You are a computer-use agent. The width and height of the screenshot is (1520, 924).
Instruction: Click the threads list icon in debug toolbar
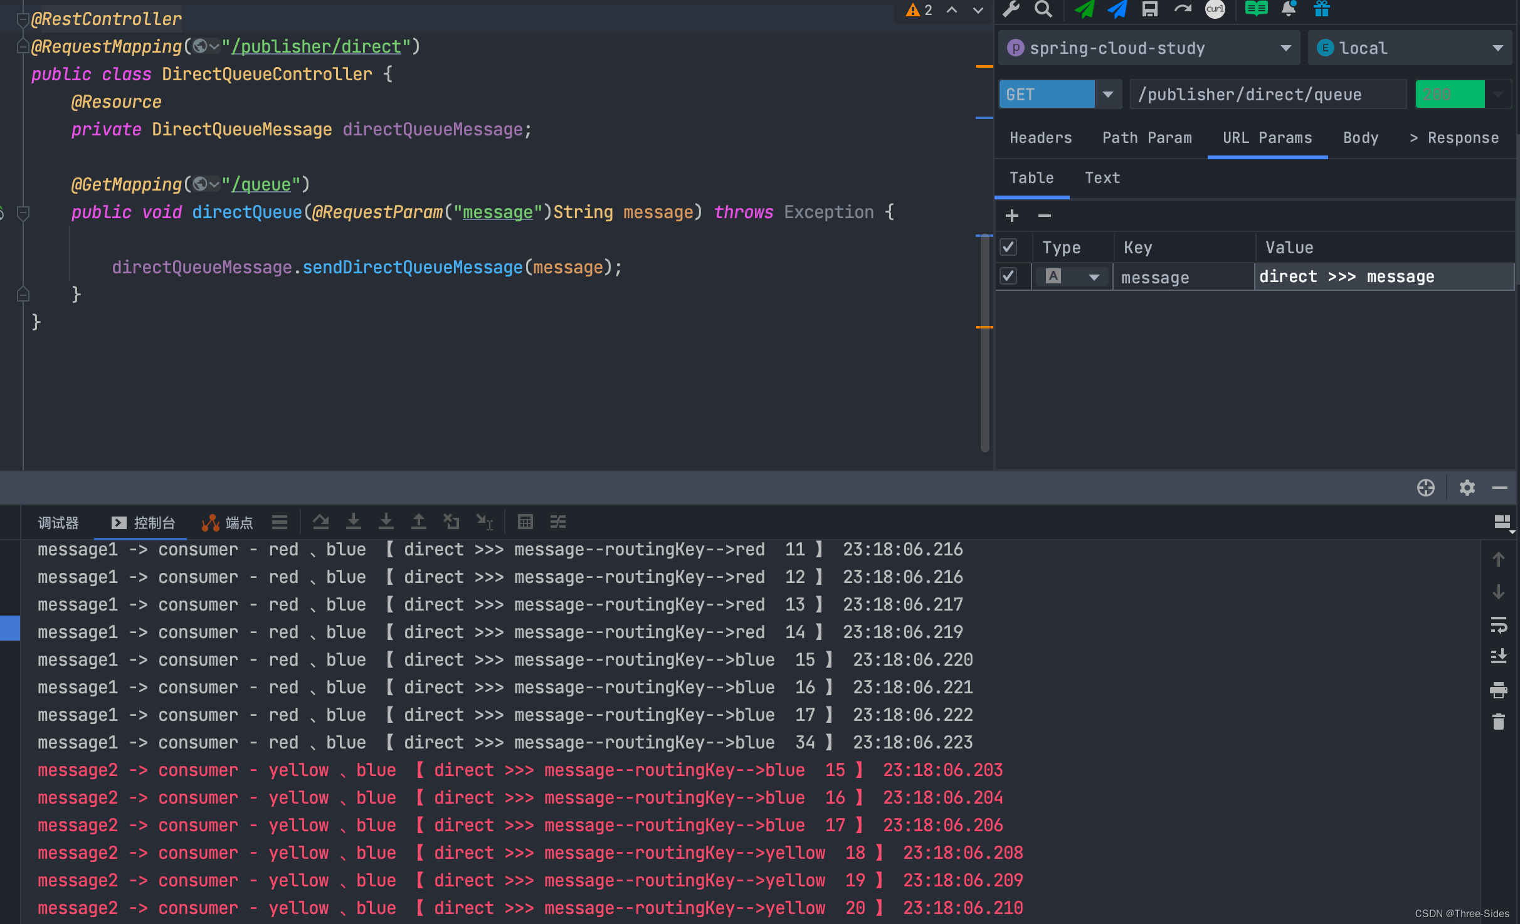pyautogui.click(x=280, y=522)
